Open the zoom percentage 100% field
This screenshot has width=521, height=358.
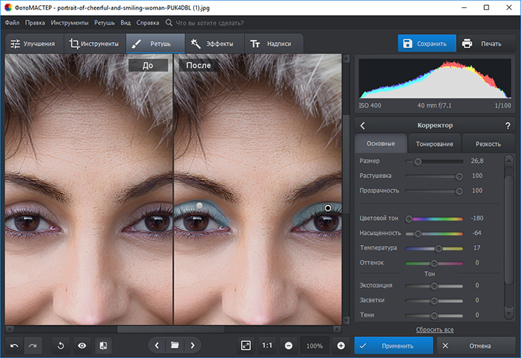pyautogui.click(x=315, y=346)
